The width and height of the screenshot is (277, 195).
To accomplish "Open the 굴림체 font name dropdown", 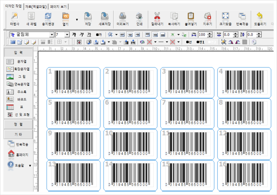I will pyautogui.click(x=52, y=35).
